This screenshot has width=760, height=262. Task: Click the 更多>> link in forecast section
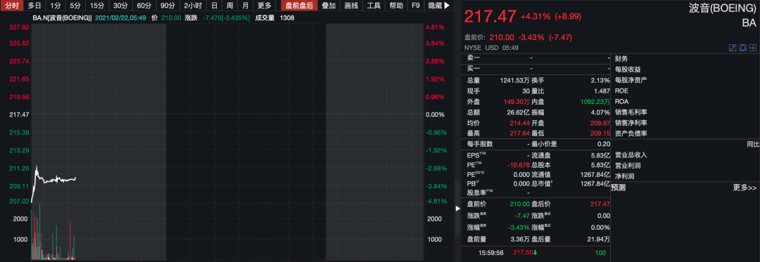(x=745, y=188)
